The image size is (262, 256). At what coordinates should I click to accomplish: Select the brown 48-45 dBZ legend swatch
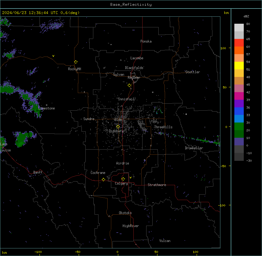pos(239,81)
